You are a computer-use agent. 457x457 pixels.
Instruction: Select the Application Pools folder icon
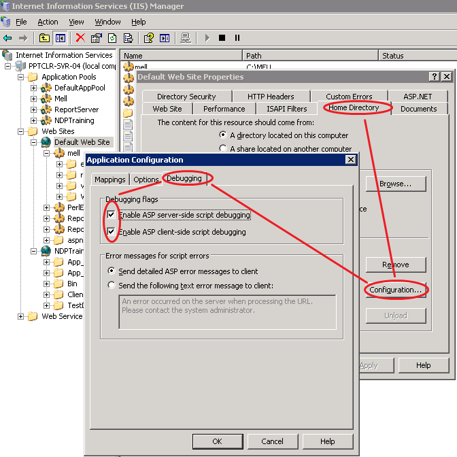tap(33, 77)
